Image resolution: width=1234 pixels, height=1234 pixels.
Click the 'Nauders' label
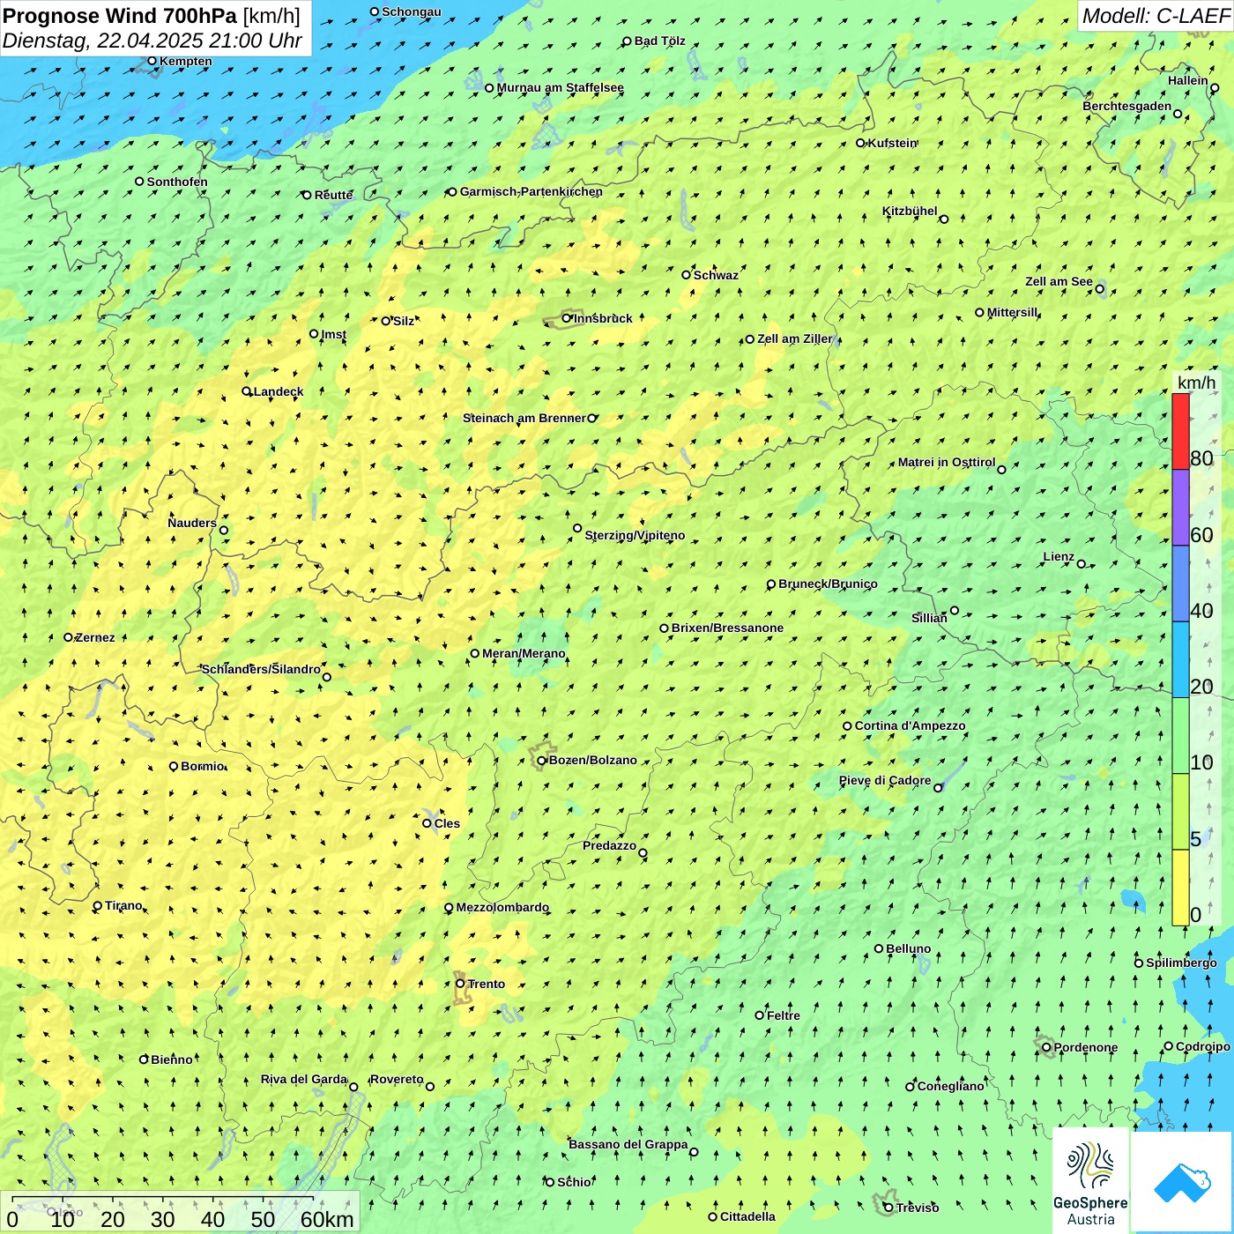click(x=192, y=523)
